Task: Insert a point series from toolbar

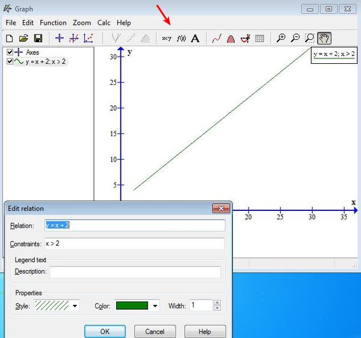Action: [88, 39]
